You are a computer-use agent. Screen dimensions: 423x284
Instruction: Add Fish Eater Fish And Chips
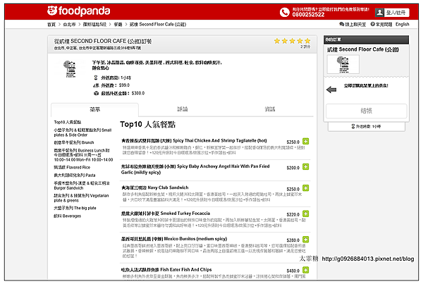pos(306,270)
